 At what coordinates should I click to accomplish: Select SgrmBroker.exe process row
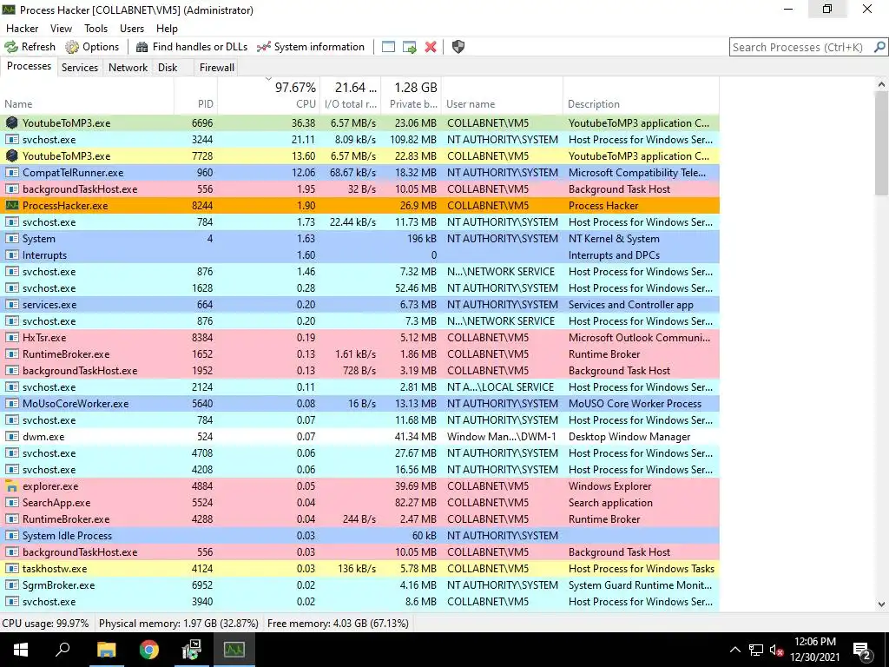[360, 585]
